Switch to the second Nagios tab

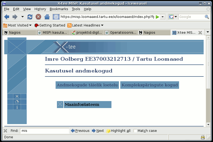tap(154, 33)
